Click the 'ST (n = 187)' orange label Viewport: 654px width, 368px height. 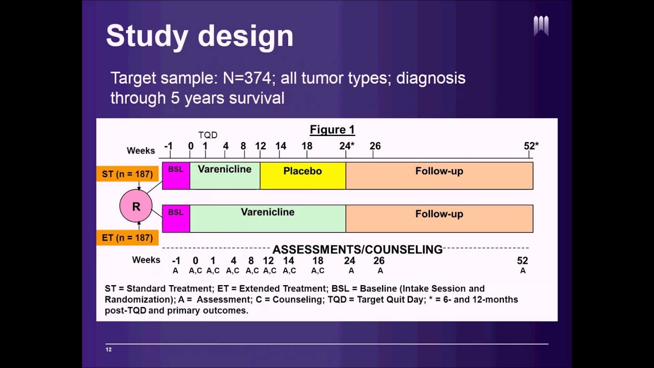127,174
